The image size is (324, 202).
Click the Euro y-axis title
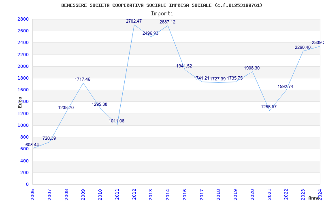20,102
